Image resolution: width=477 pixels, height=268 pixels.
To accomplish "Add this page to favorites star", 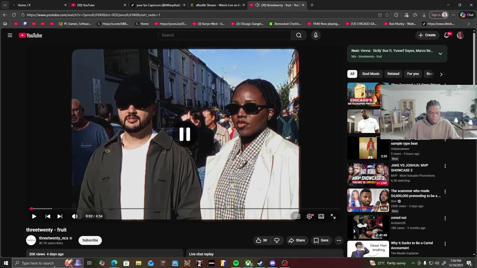I will 387,15.
